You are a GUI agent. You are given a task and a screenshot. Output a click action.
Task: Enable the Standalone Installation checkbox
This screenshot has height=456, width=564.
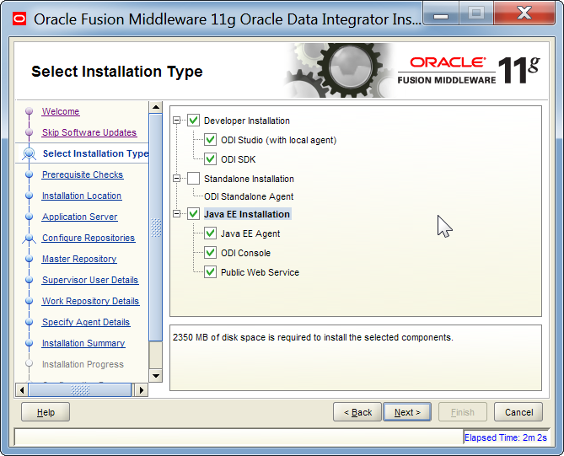point(194,178)
